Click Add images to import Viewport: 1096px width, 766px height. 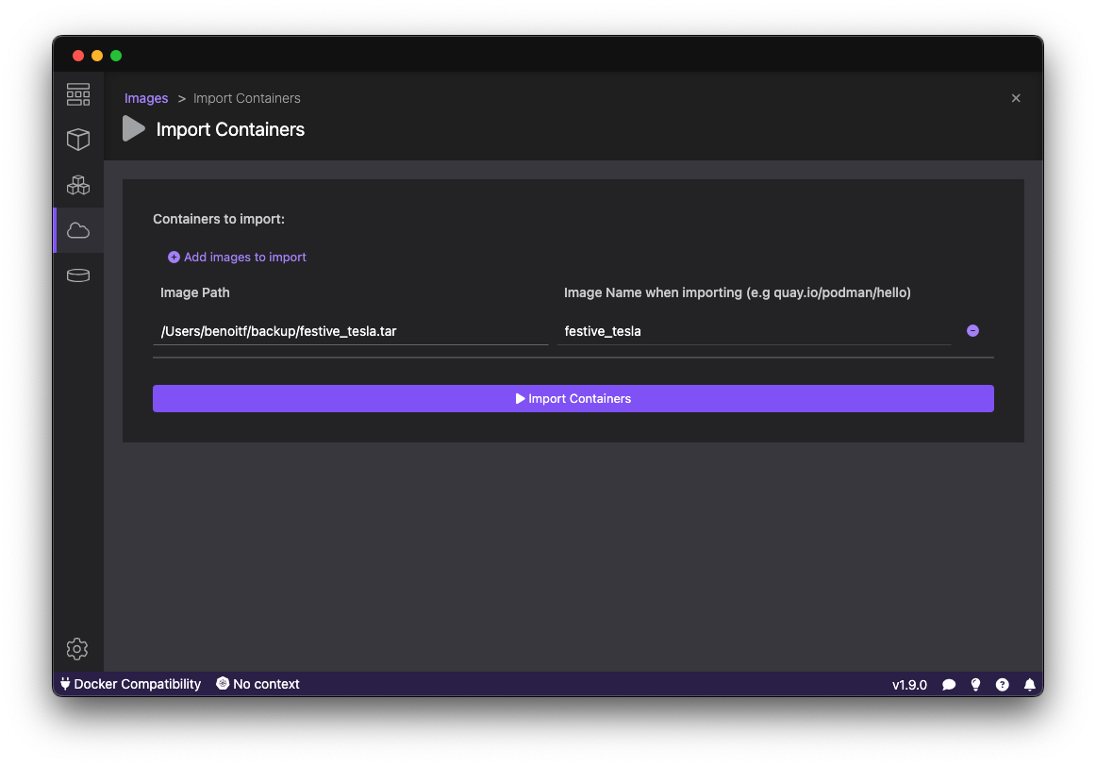[x=237, y=257]
